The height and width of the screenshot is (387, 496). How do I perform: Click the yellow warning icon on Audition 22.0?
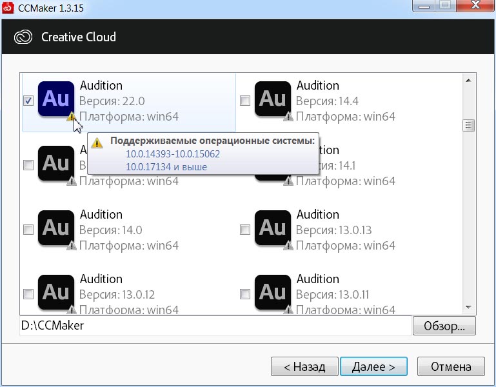[x=71, y=117]
